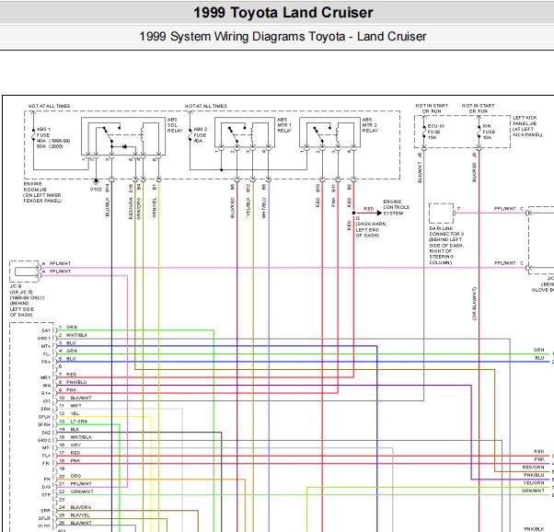The height and width of the screenshot is (532, 554).
Task: Select pin '14 BLK' on the connector
Action: [69, 429]
